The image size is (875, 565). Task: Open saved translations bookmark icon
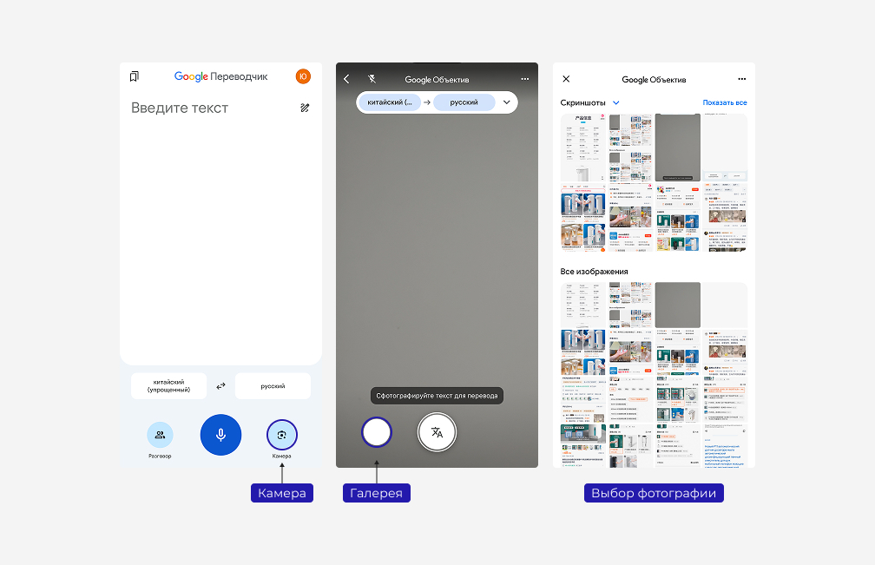134,76
